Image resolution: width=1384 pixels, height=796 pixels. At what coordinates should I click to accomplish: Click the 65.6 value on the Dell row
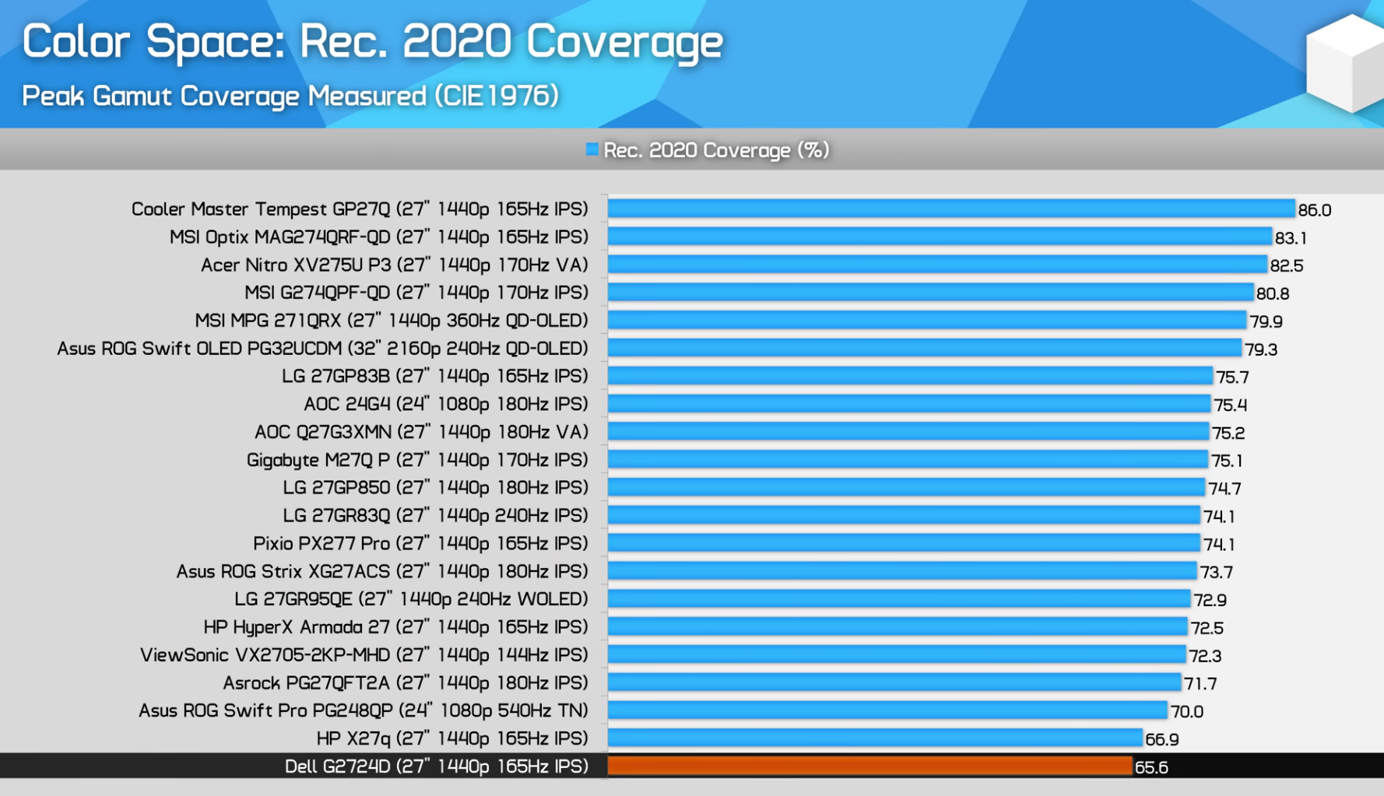coord(1151,768)
